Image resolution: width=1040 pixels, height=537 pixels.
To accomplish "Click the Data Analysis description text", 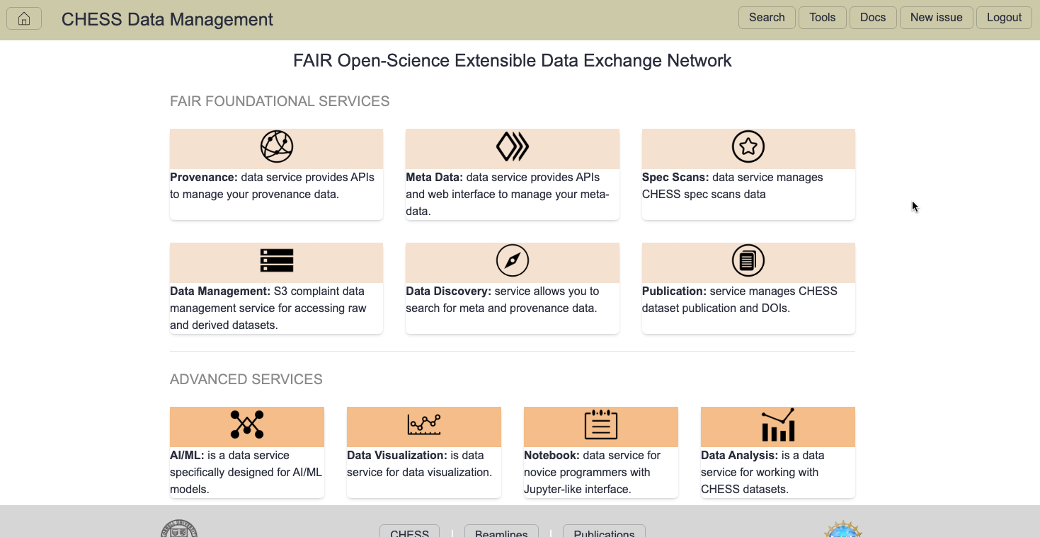I will pos(762,473).
